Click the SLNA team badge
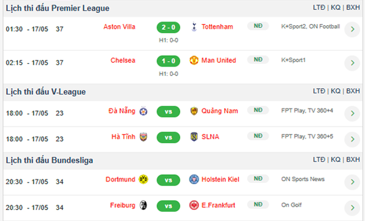The height and width of the screenshot is (221, 365). click(194, 137)
